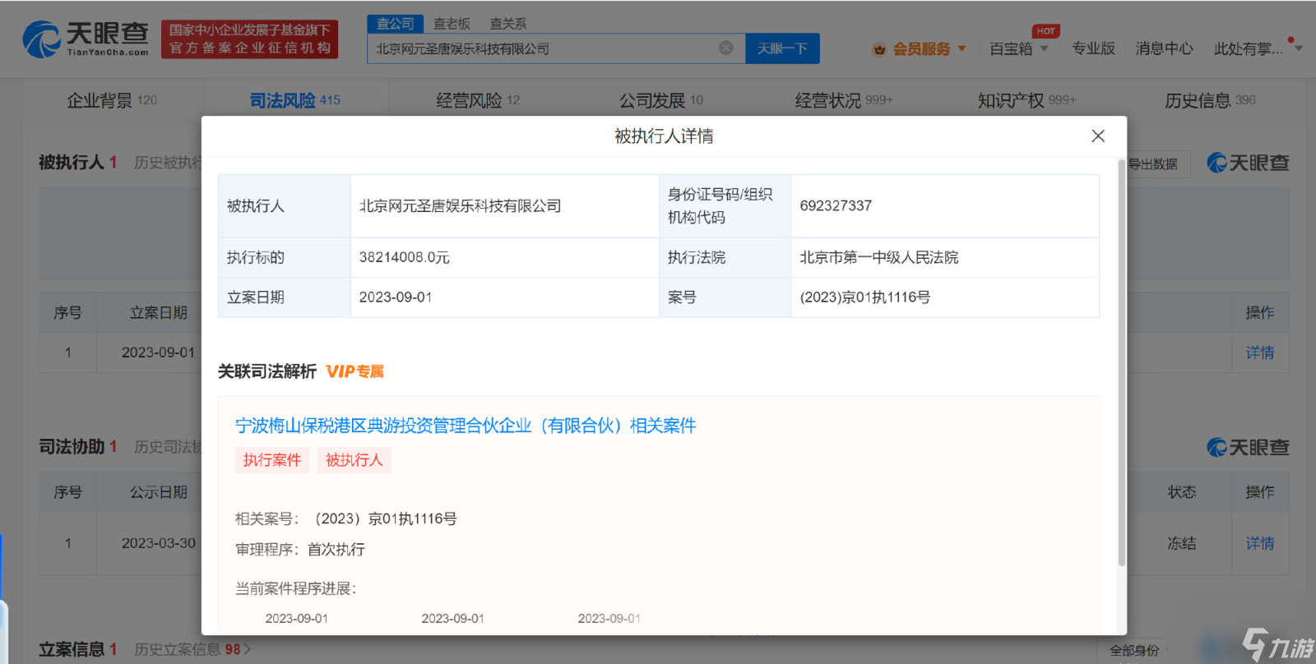Screen dimensions: 1316x664
Task: Click the organization code 692327337
Action: point(836,206)
